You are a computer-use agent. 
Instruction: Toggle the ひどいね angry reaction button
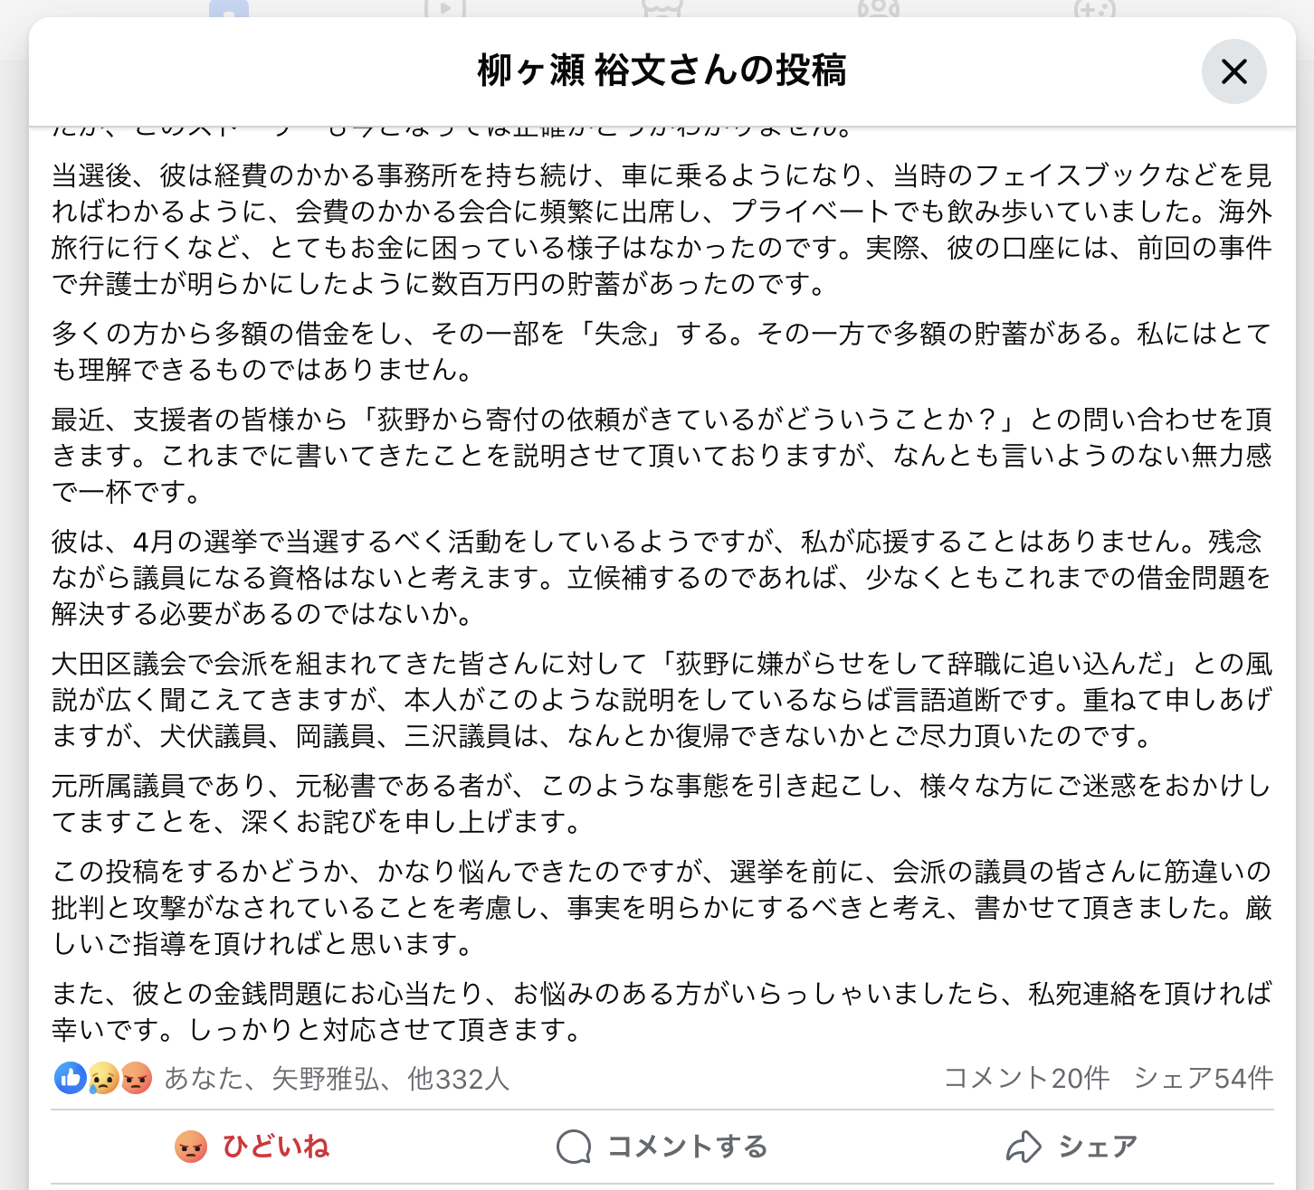252,1147
